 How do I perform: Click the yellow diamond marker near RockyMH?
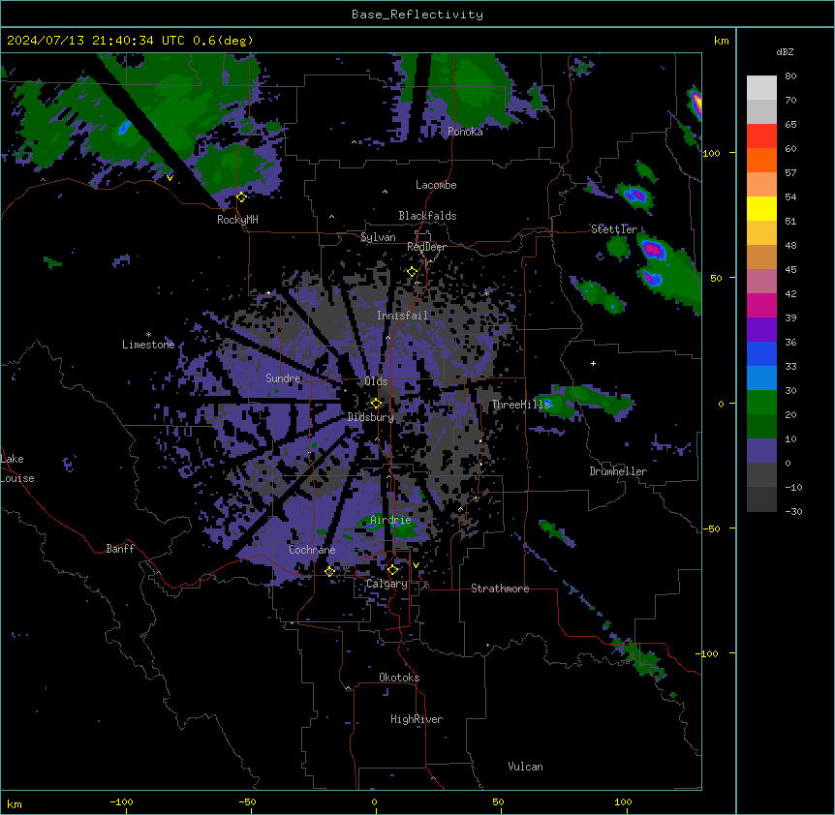pos(241,197)
